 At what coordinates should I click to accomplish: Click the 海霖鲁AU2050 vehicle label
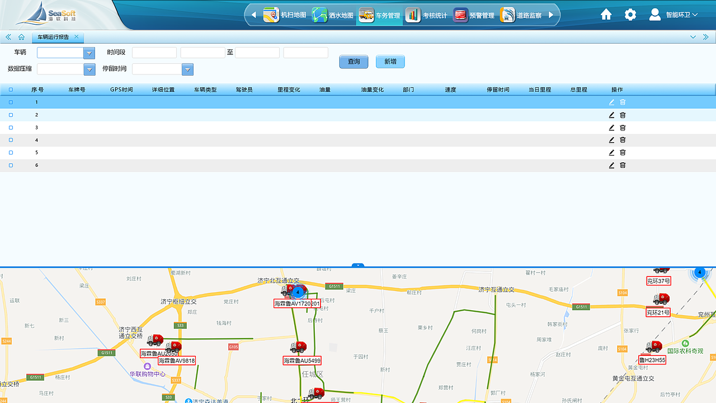coord(159,354)
